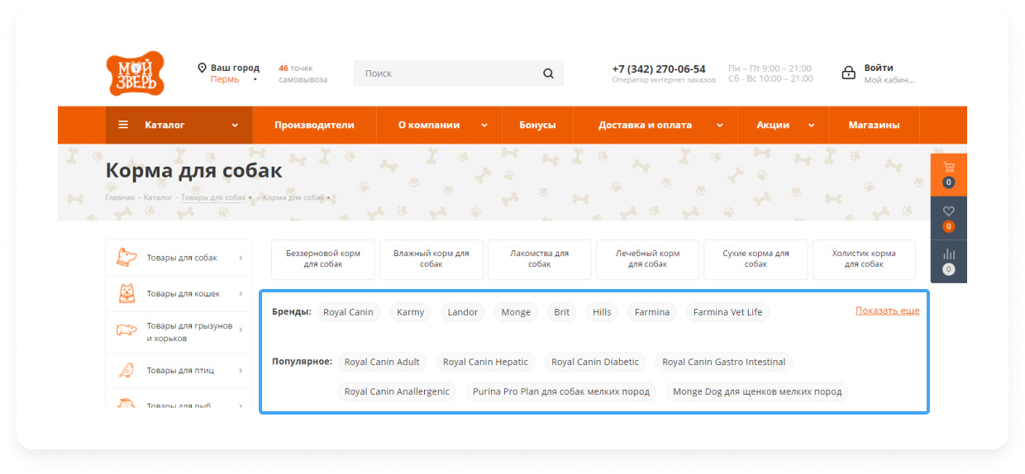Expand the Каталог dropdown chevron
The height and width of the screenshot is (474, 1025).
[x=235, y=126]
